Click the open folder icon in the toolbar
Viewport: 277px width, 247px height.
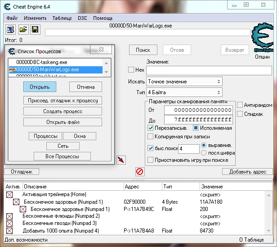pos(23,29)
